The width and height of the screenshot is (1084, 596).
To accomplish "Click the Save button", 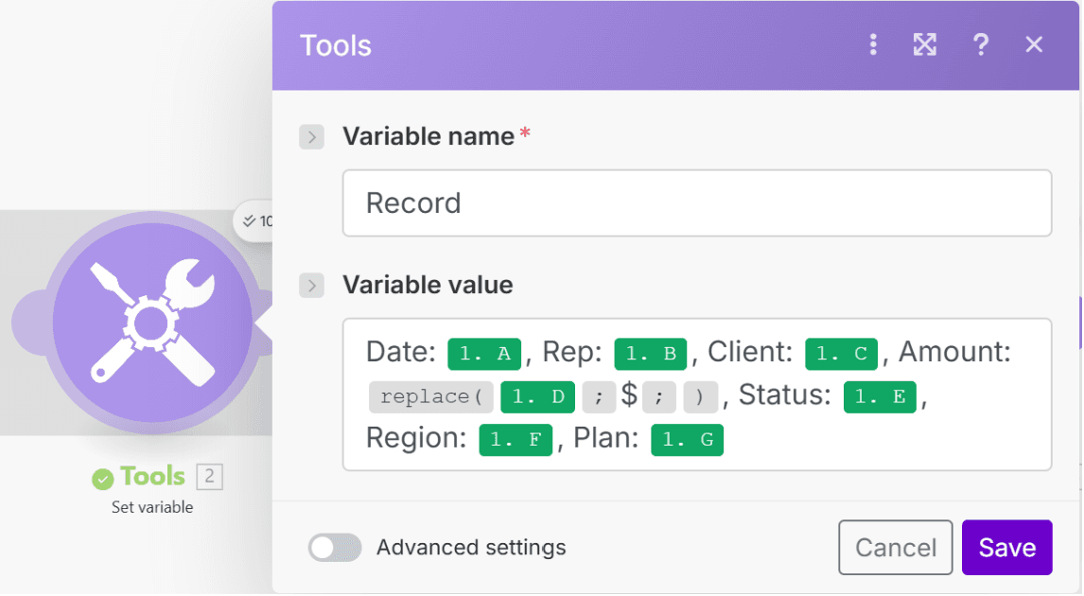I will 1006,548.
